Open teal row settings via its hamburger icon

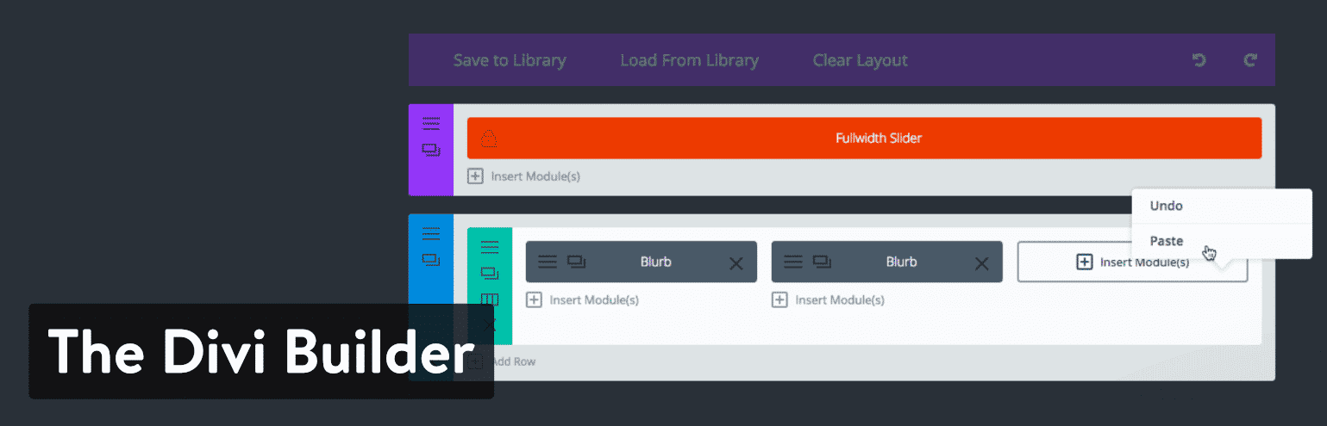pos(490,248)
